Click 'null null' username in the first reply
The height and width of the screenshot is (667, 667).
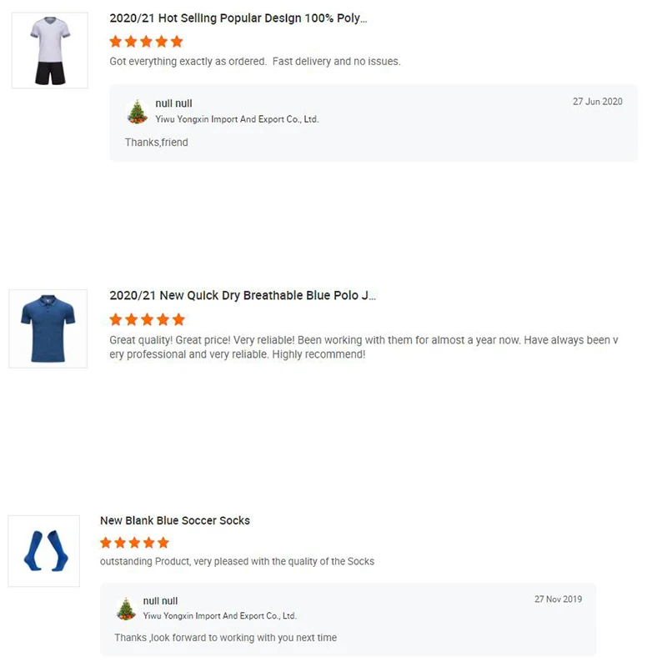pyautogui.click(x=173, y=103)
